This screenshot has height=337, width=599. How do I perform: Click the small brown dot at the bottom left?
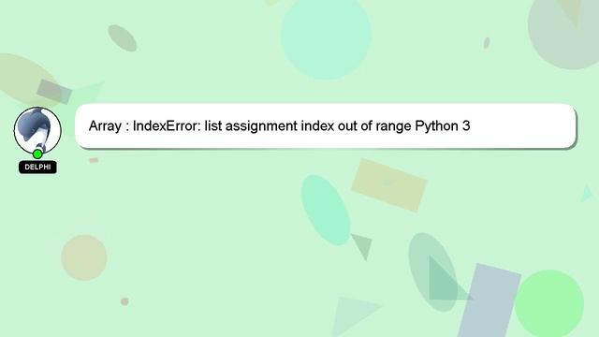[x=124, y=301]
